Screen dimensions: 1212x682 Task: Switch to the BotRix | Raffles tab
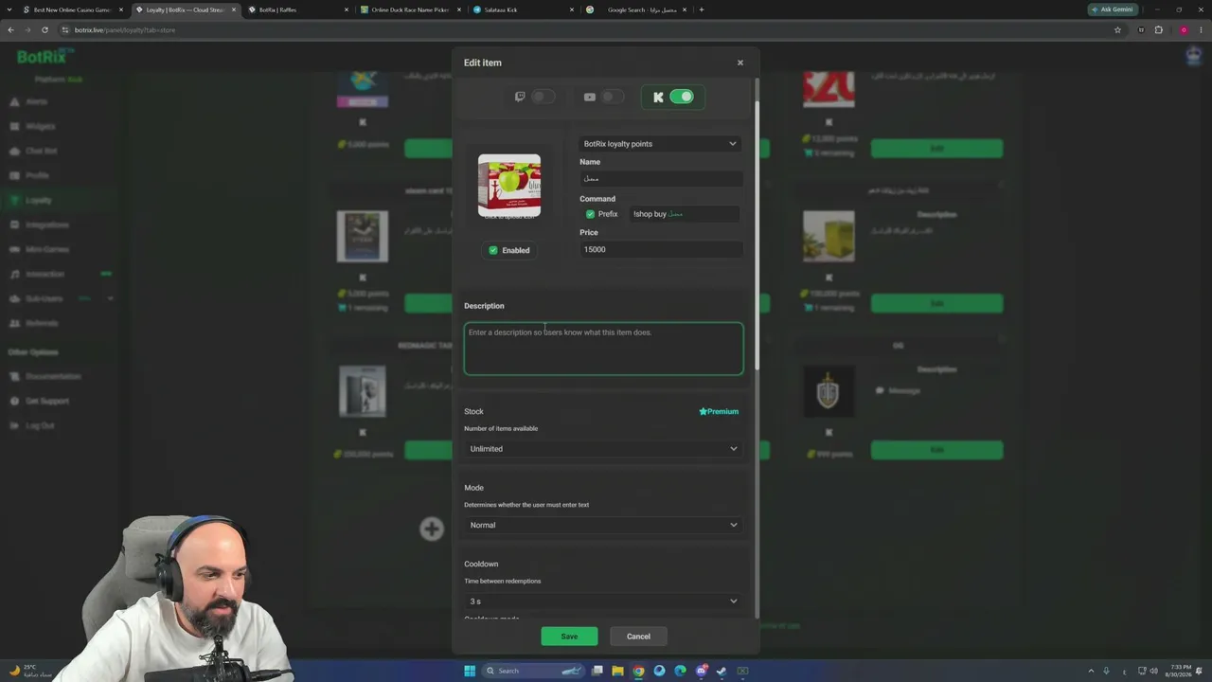[297, 9]
